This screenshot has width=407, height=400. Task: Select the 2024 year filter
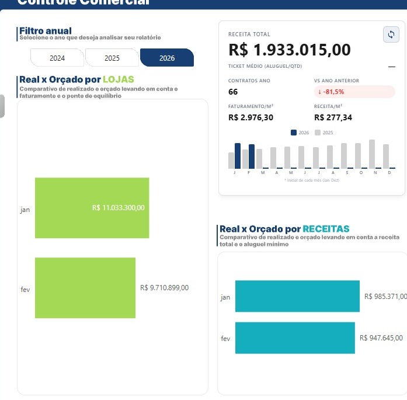click(x=57, y=58)
